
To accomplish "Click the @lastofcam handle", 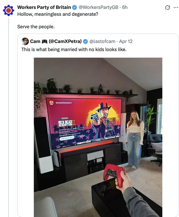I will 102,41.
